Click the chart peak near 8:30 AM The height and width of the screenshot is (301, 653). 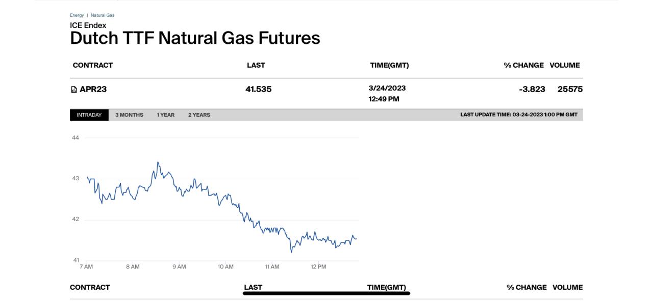pos(158,162)
